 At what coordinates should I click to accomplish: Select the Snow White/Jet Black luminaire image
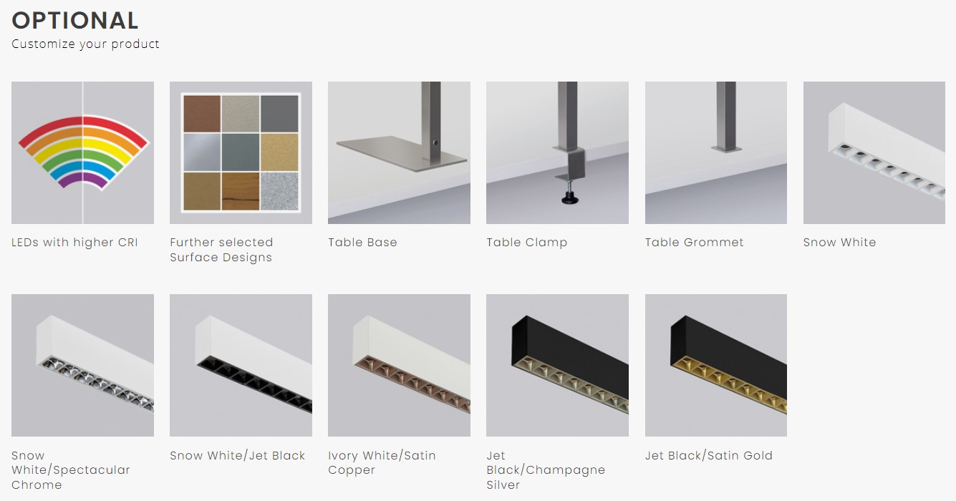241,365
